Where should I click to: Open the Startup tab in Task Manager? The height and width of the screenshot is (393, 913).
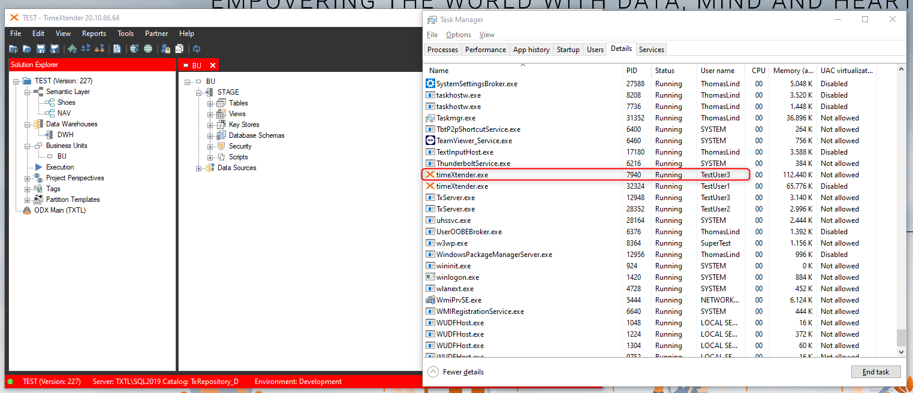[568, 50]
